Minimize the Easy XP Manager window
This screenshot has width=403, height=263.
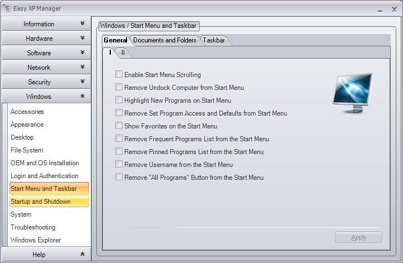[x=380, y=9]
